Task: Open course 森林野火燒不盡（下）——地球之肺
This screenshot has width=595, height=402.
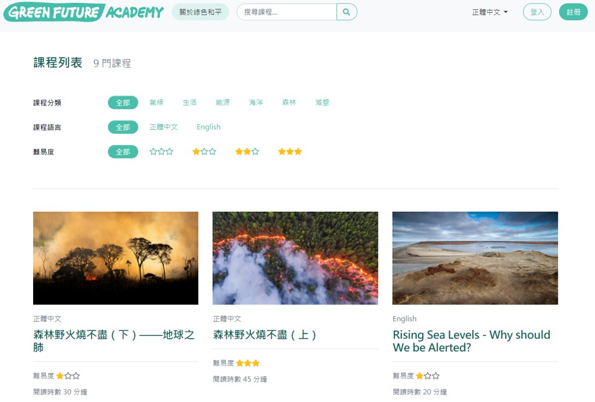Action: tap(114, 341)
